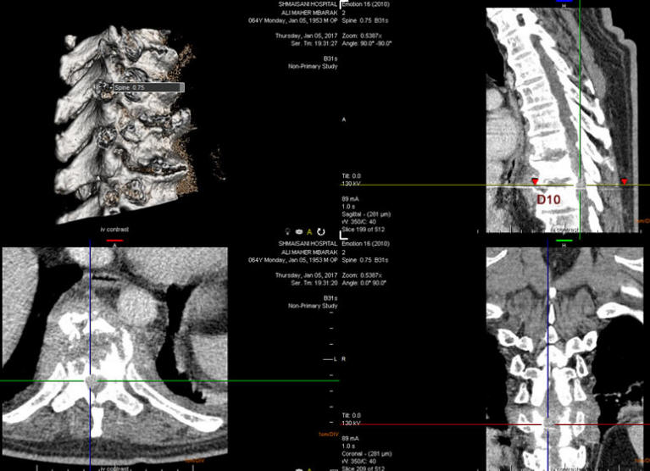The image size is (650, 471).
Task: Click red triangle marker behind the spine
Action: tap(624, 181)
